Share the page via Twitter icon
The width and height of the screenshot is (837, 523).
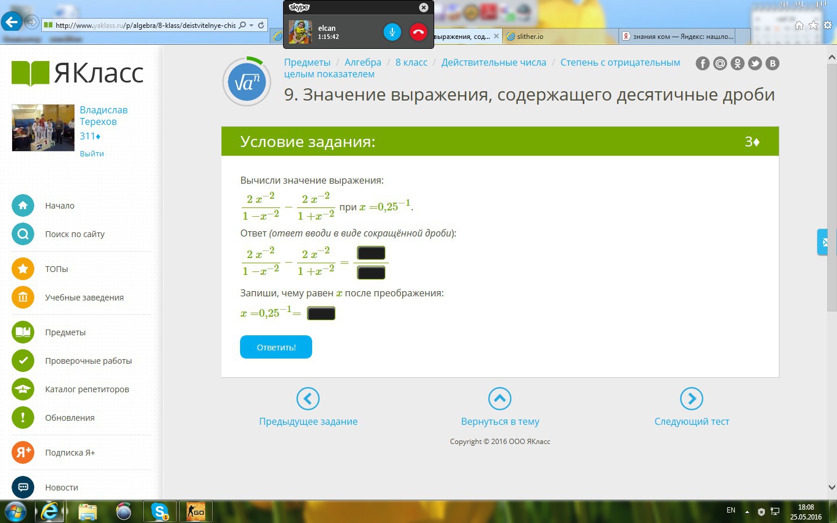click(755, 63)
